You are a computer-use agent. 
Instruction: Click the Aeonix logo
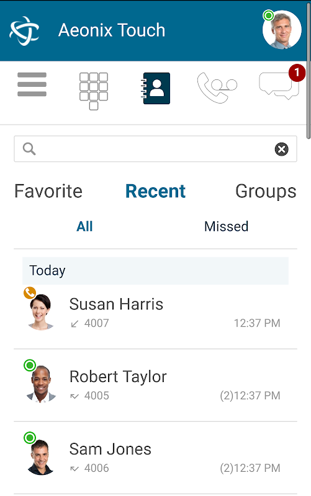pos(24,30)
